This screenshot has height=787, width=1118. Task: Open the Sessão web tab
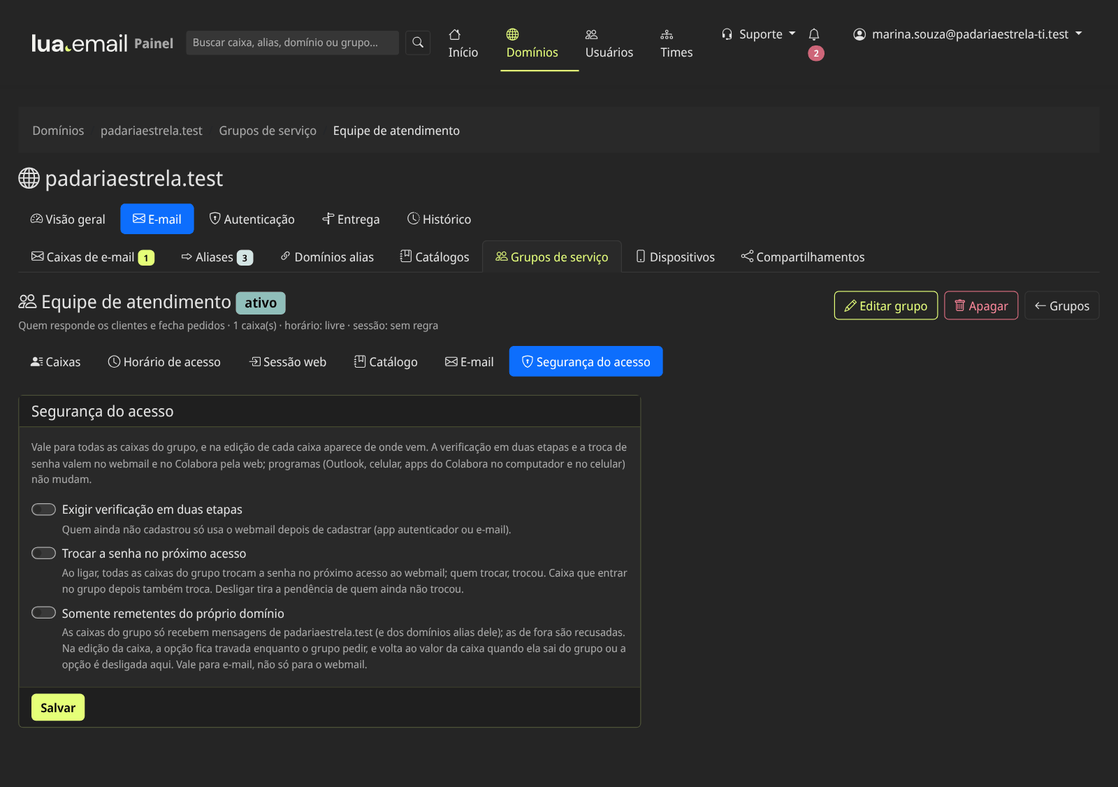click(288, 362)
